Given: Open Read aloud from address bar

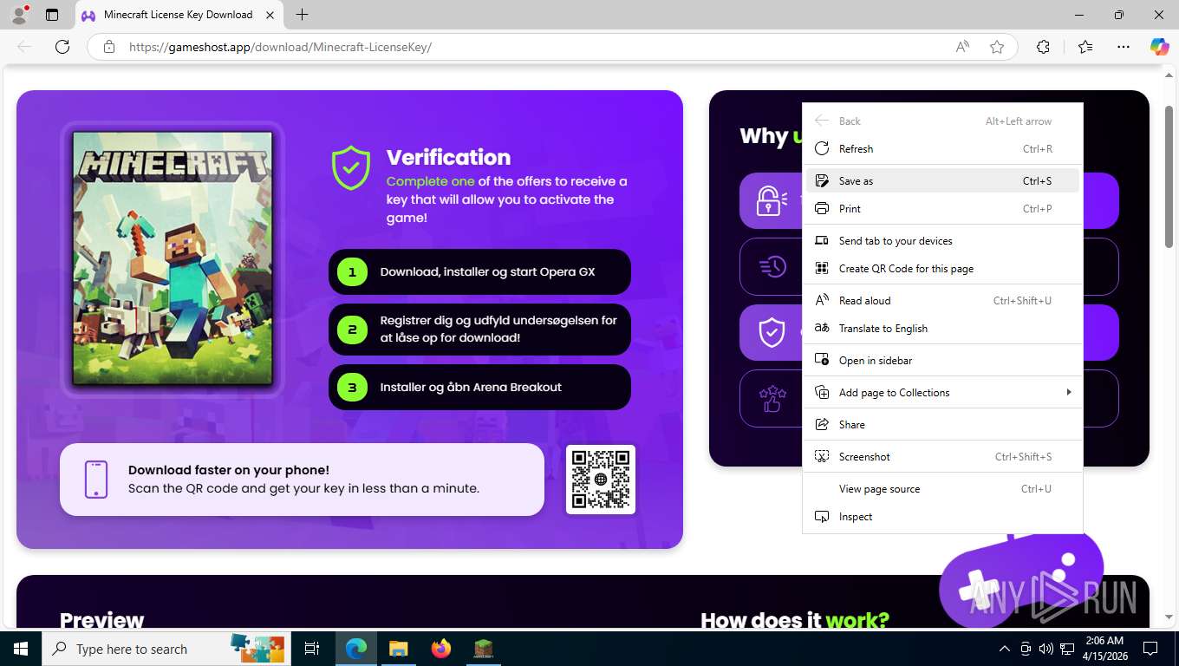Looking at the screenshot, I should click(x=962, y=47).
